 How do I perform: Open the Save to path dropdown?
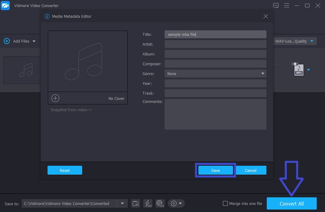[122, 203]
